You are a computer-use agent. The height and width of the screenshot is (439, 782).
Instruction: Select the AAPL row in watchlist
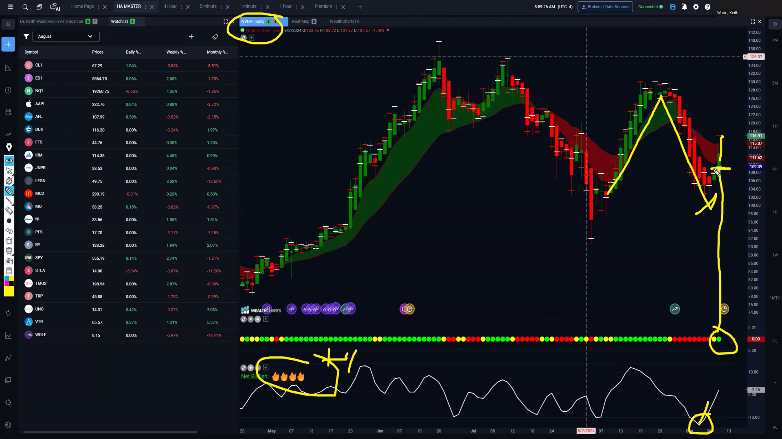[x=128, y=104]
